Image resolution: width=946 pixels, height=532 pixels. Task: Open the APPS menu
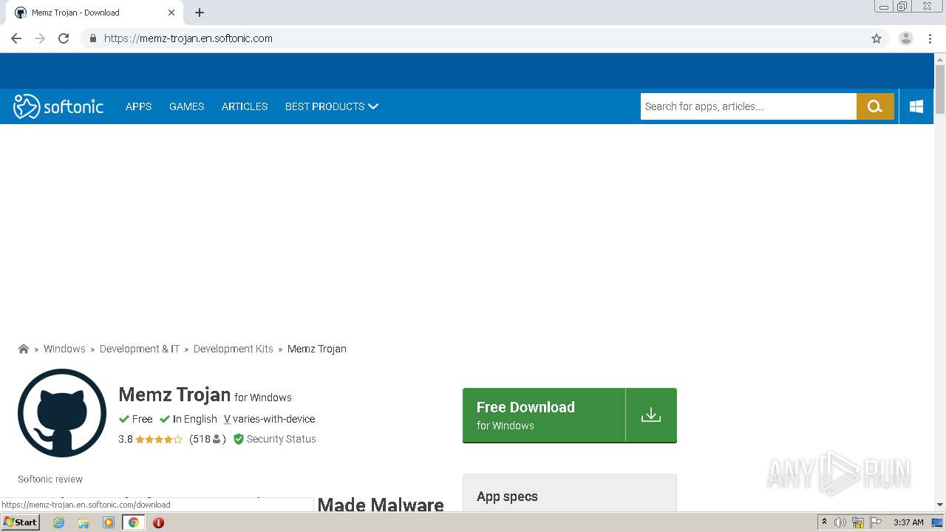138,106
